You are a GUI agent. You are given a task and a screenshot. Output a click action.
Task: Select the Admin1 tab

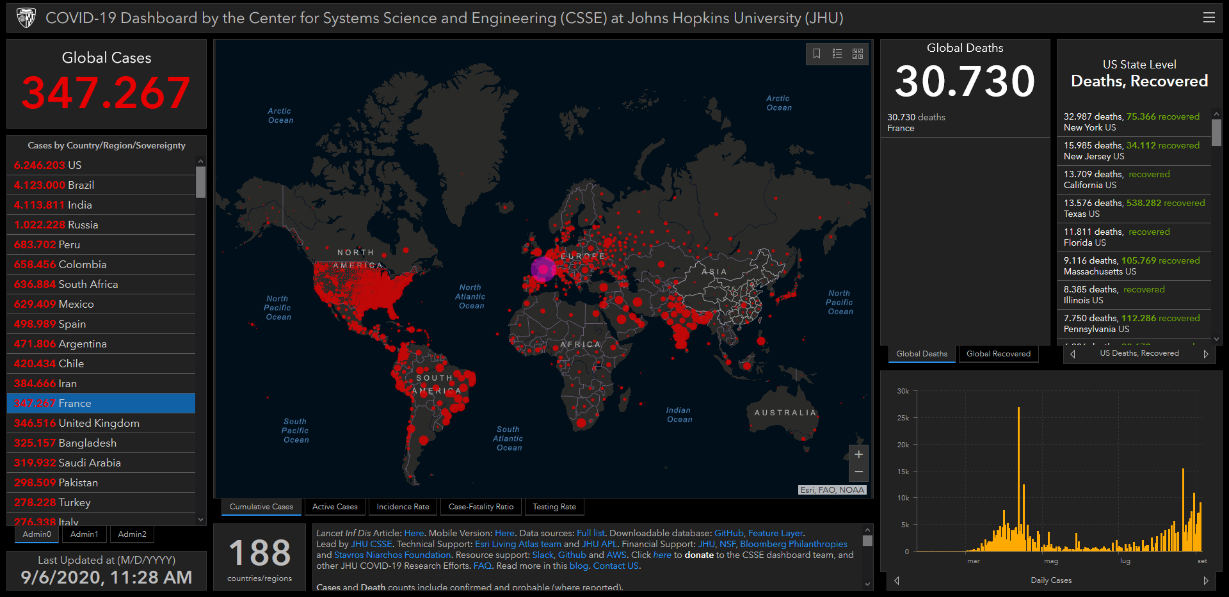pos(84,534)
